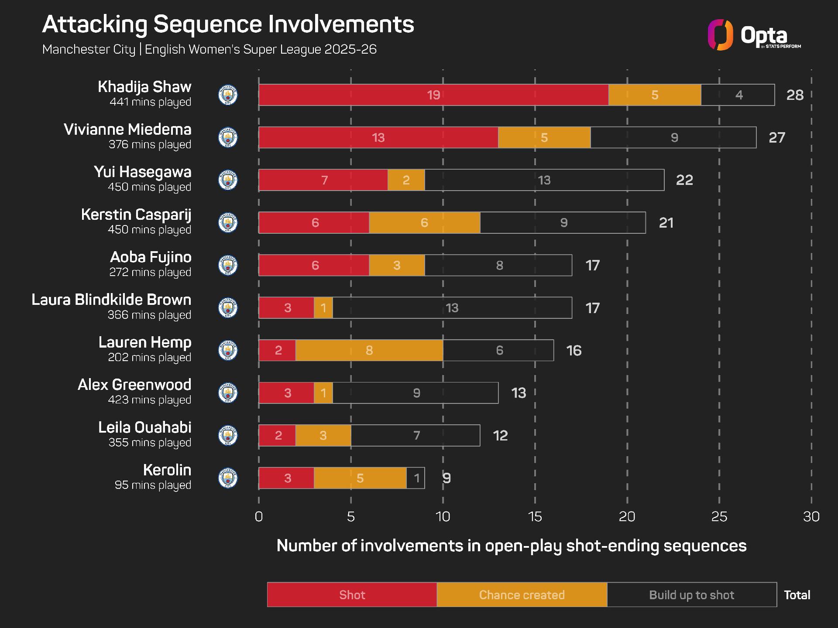
Task: Click the Total label in the legend
Action: coord(797,595)
